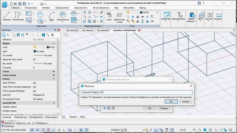Expand the Черчение panel dropdown

[x=80, y=26]
